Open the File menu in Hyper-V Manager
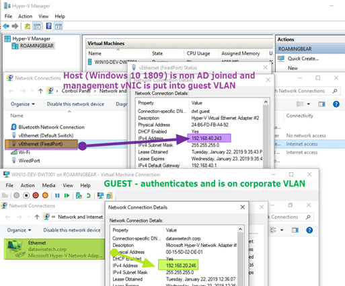 click(x=8, y=16)
